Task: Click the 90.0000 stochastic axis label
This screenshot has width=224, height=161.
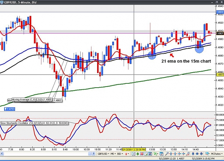Action: tap(220, 114)
